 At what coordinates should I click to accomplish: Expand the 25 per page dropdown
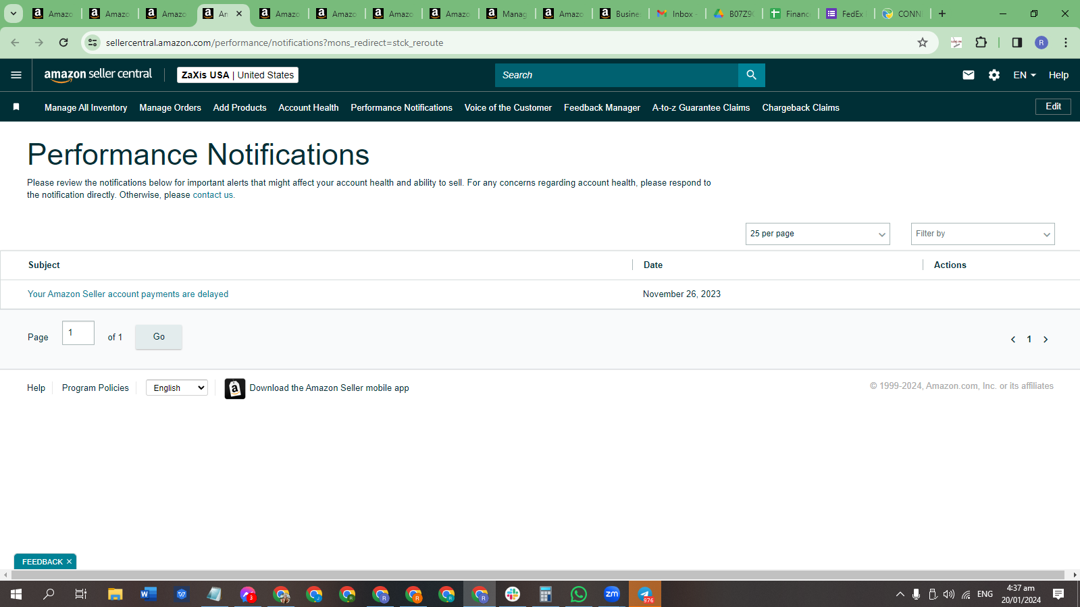coord(817,234)
